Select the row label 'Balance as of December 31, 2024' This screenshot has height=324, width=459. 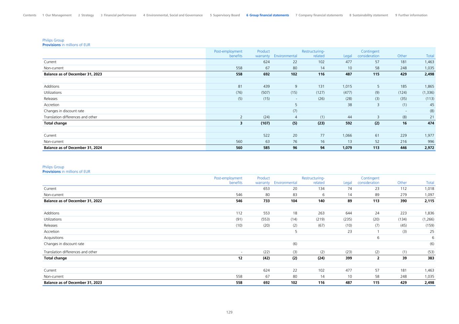73,148
